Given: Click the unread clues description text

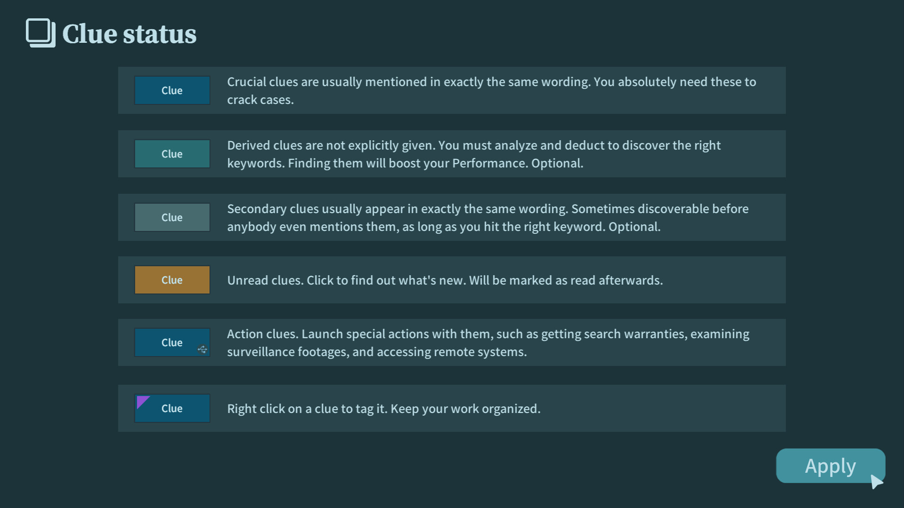Looking at the screenshot, I should click(444, 280).
